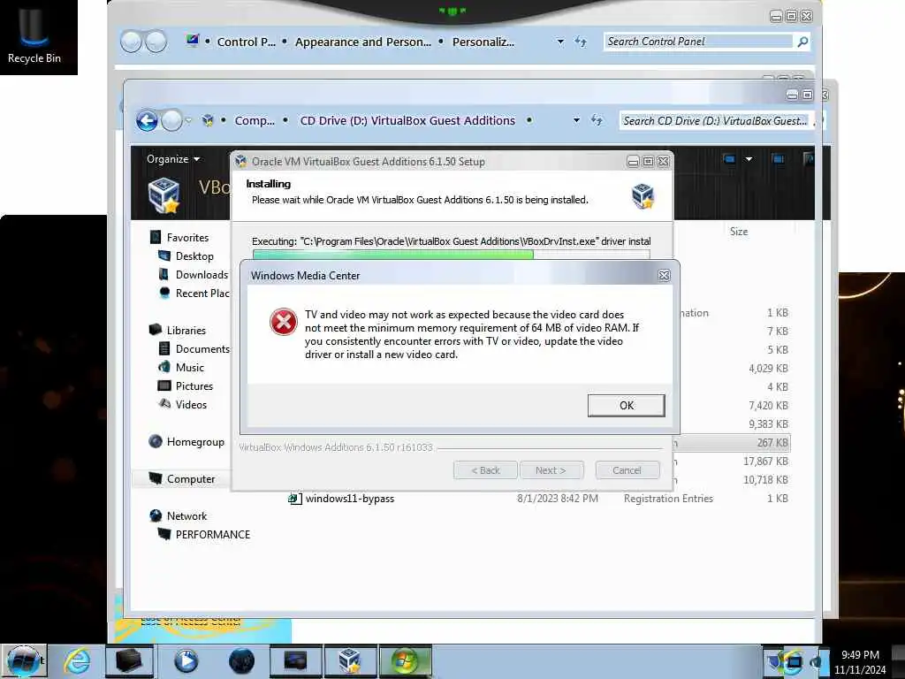Viewport: 905px width, 679px height.
Task: Select Favorites in navigation pane
Action: 187,237
